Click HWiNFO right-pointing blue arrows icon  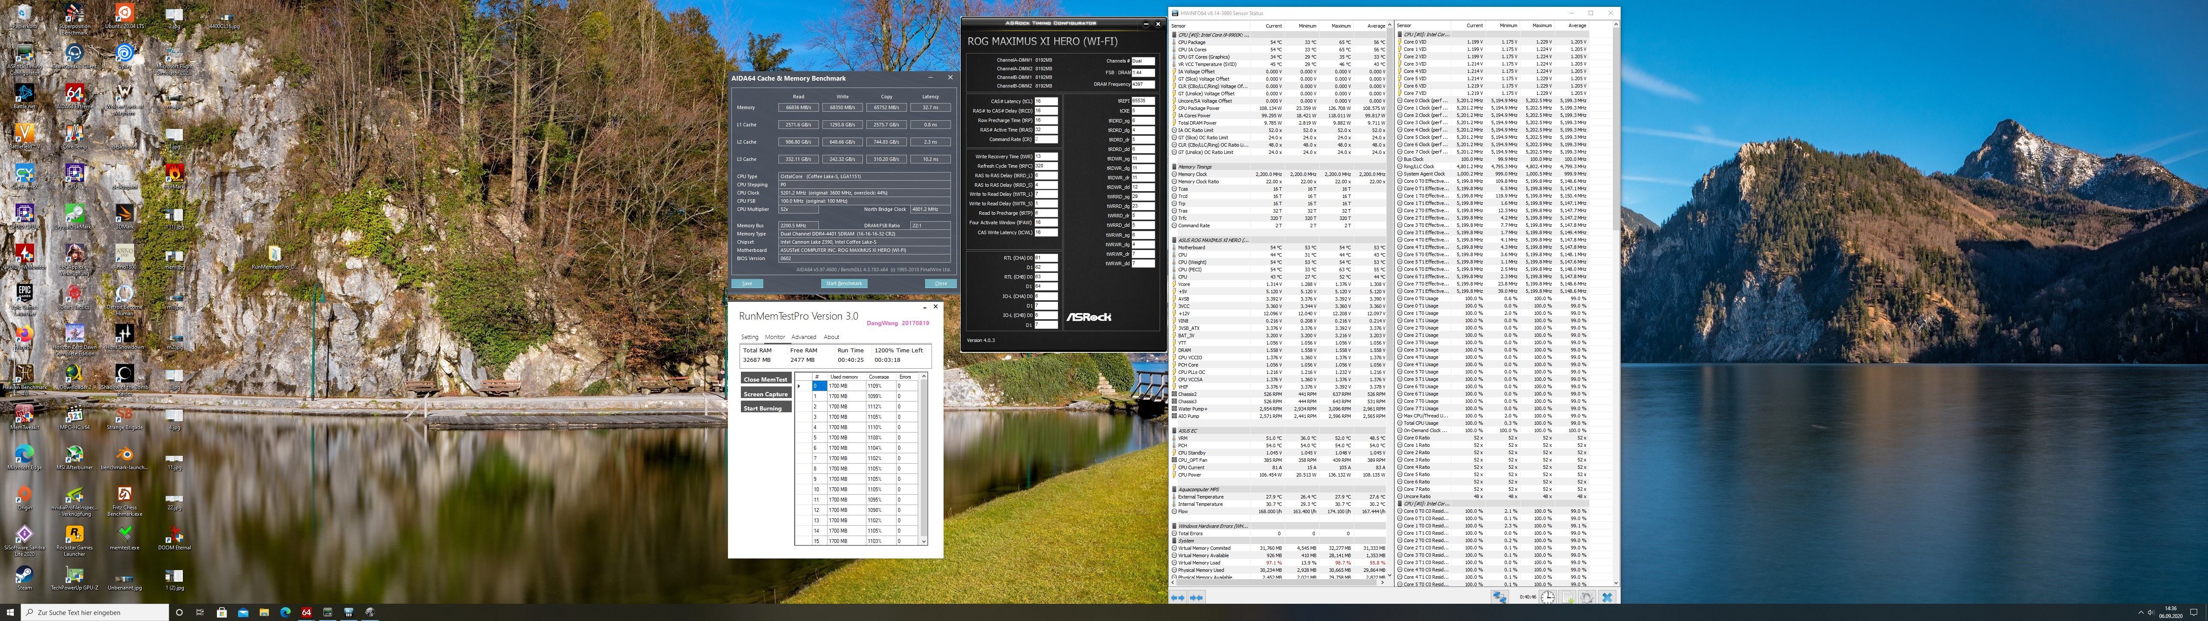[x=1196, y=597]
